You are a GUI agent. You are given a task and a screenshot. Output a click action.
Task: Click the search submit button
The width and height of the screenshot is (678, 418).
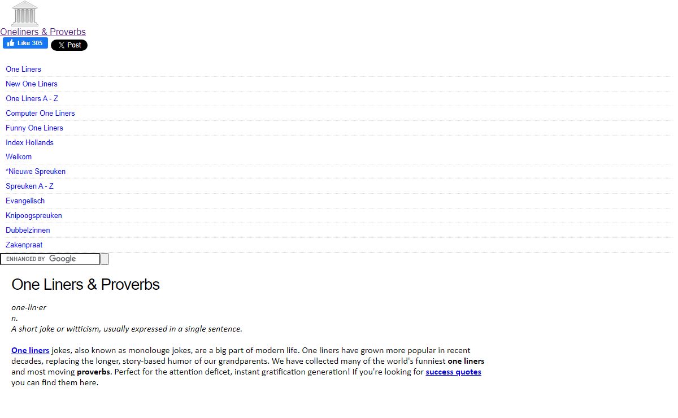(x=105, y=259)
